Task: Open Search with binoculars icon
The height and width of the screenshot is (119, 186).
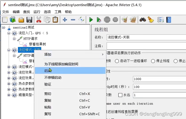Action: coord(143,20)
